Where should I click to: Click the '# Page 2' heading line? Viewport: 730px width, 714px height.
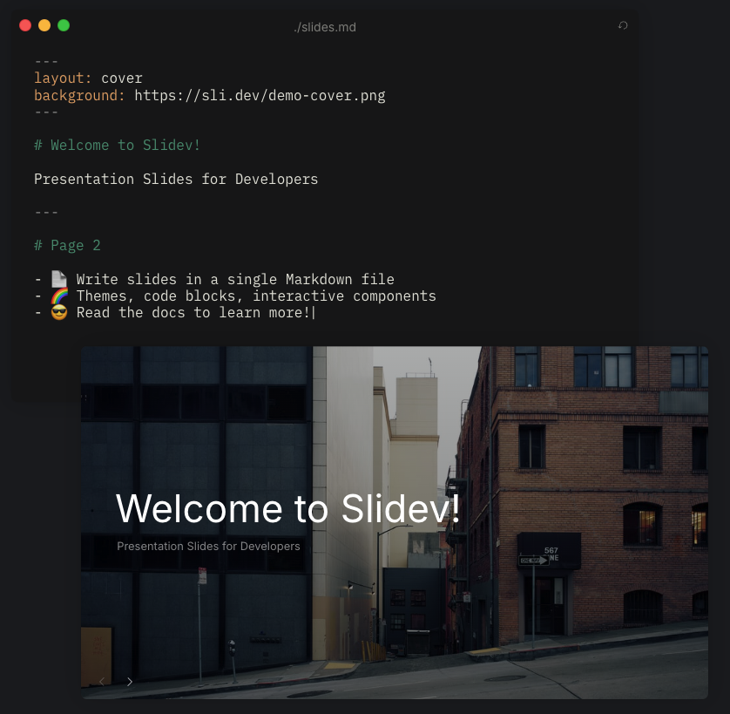tap(67, 246)
